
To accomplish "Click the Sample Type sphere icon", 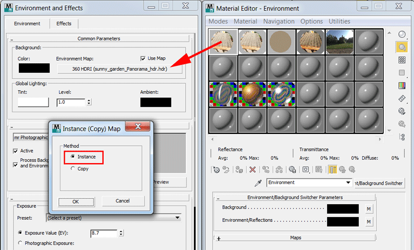I will [x=402, y=35].
